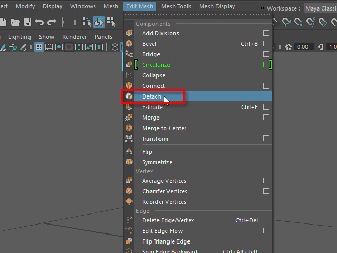Expand the hidden menus double-arrow chevron

click(x=262, y=8)
